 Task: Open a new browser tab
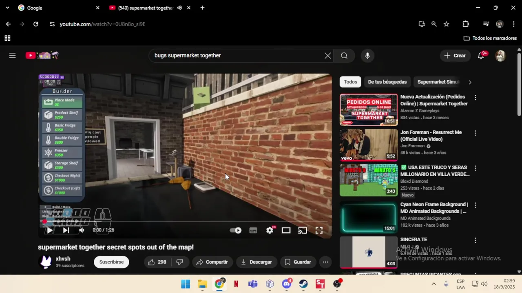[x=202, y=8]
